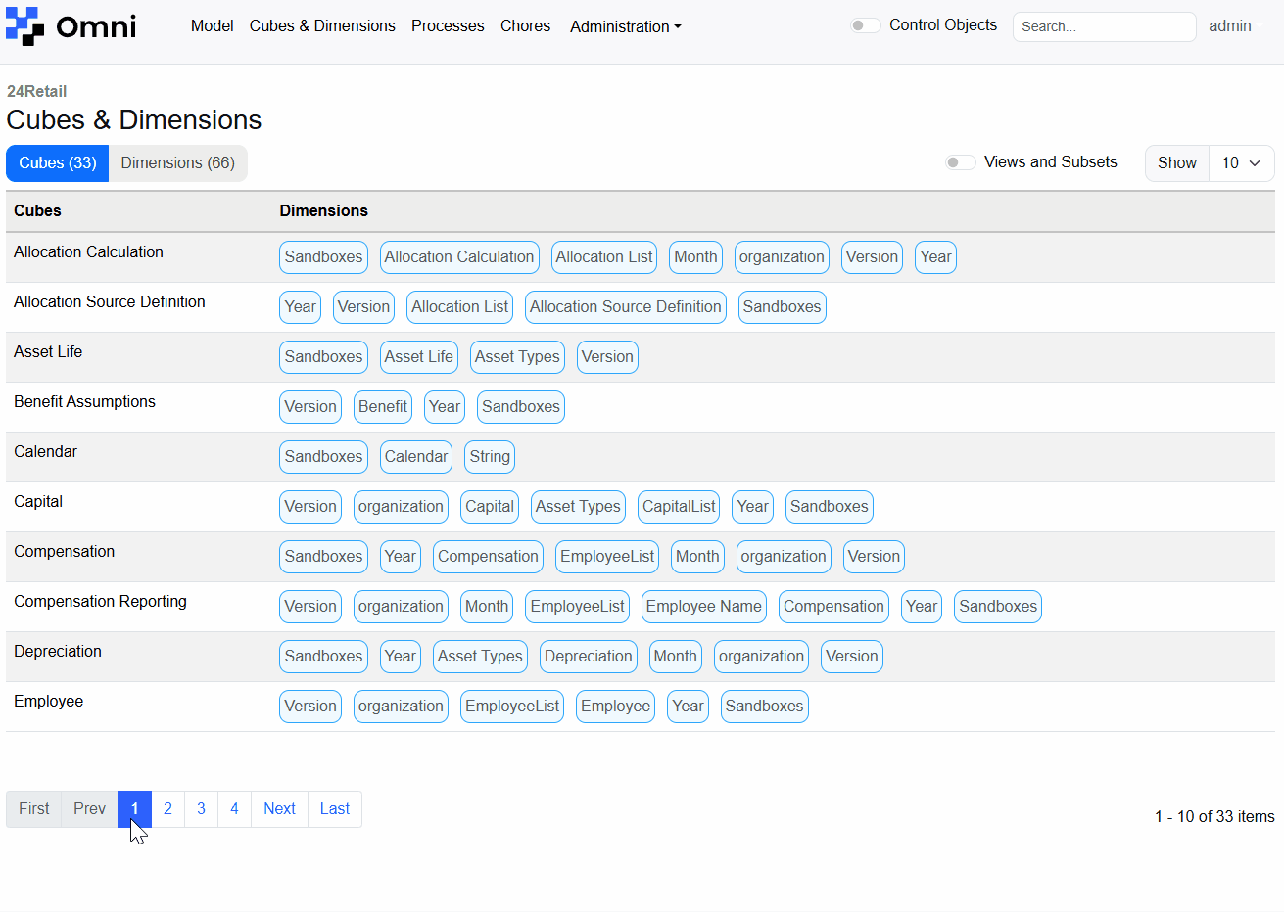Open the Administration menu
Viewport: 1284px width, 912px height.
coord(625,26)
